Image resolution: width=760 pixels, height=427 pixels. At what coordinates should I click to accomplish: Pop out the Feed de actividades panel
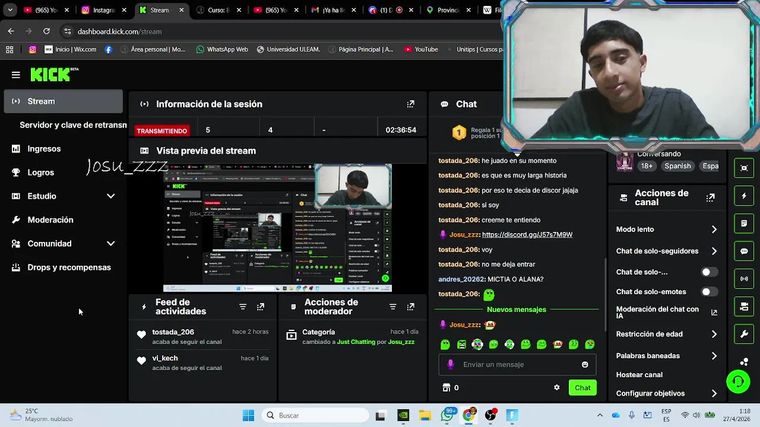point(261,307)
